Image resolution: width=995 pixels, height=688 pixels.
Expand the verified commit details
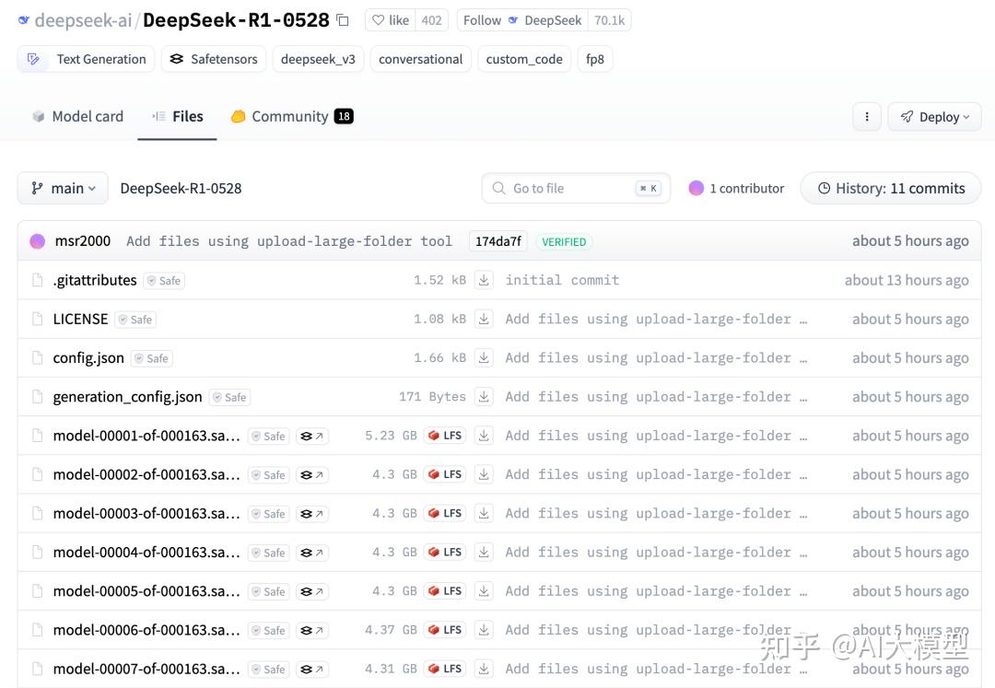(564, 241)
